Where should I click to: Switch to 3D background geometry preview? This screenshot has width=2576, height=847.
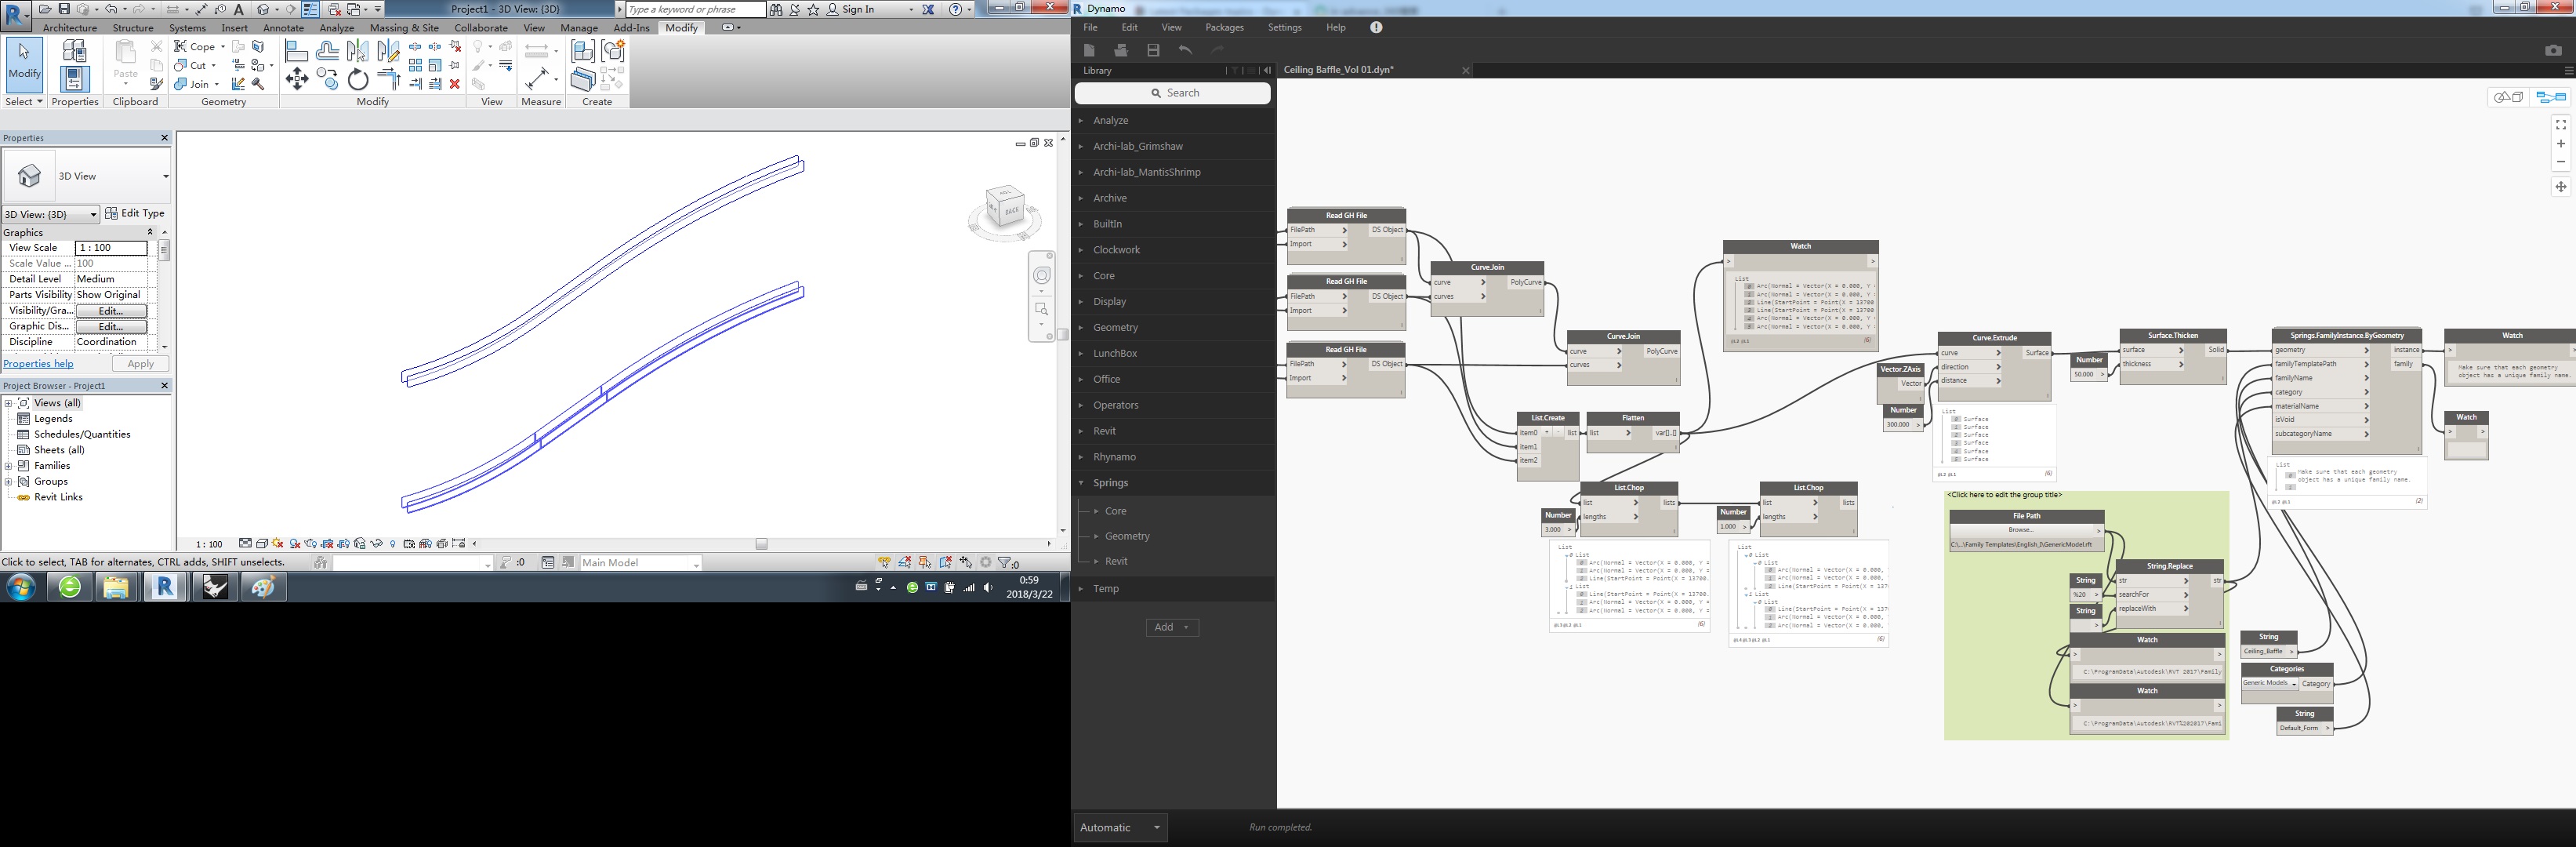(2508, 97)
